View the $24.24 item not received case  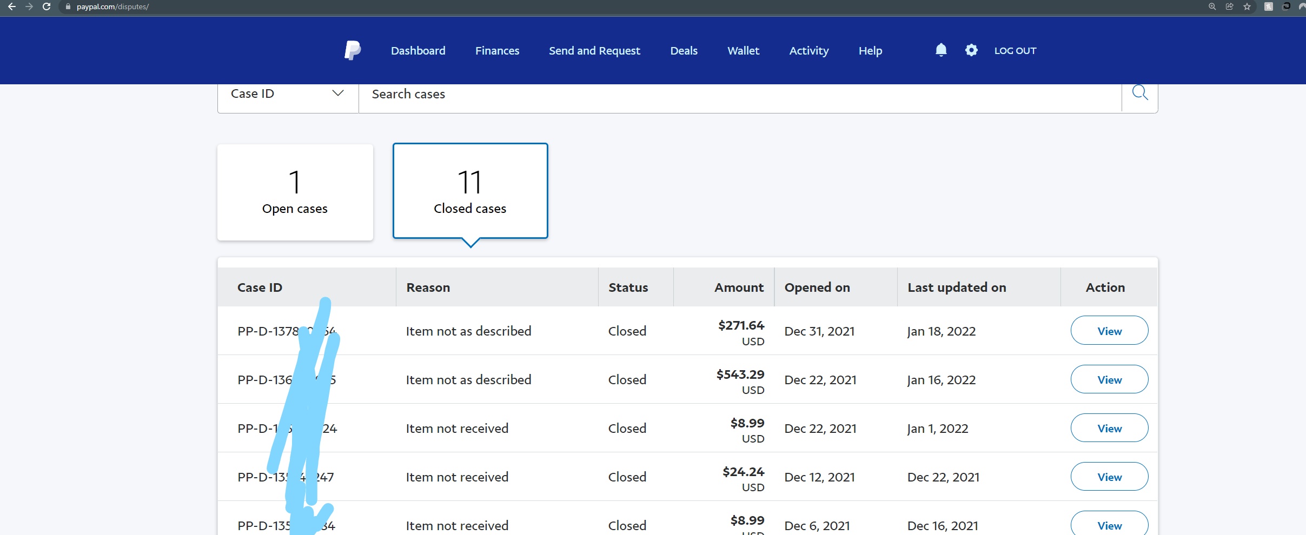click(x=1109, y=477)
